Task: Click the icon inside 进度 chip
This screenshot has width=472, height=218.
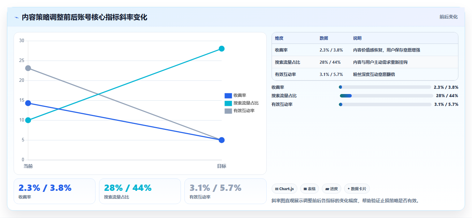Action: 327,189
